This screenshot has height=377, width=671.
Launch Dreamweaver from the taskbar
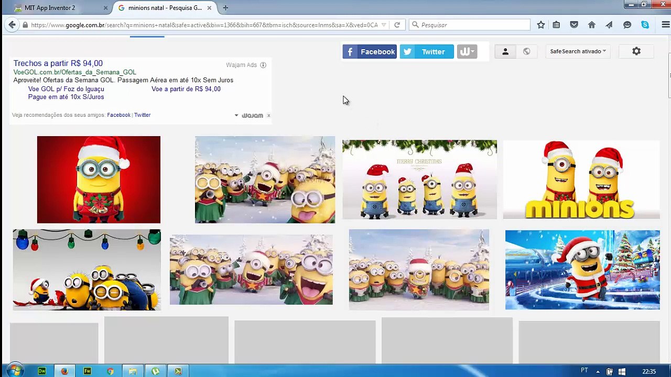point(42,371)
